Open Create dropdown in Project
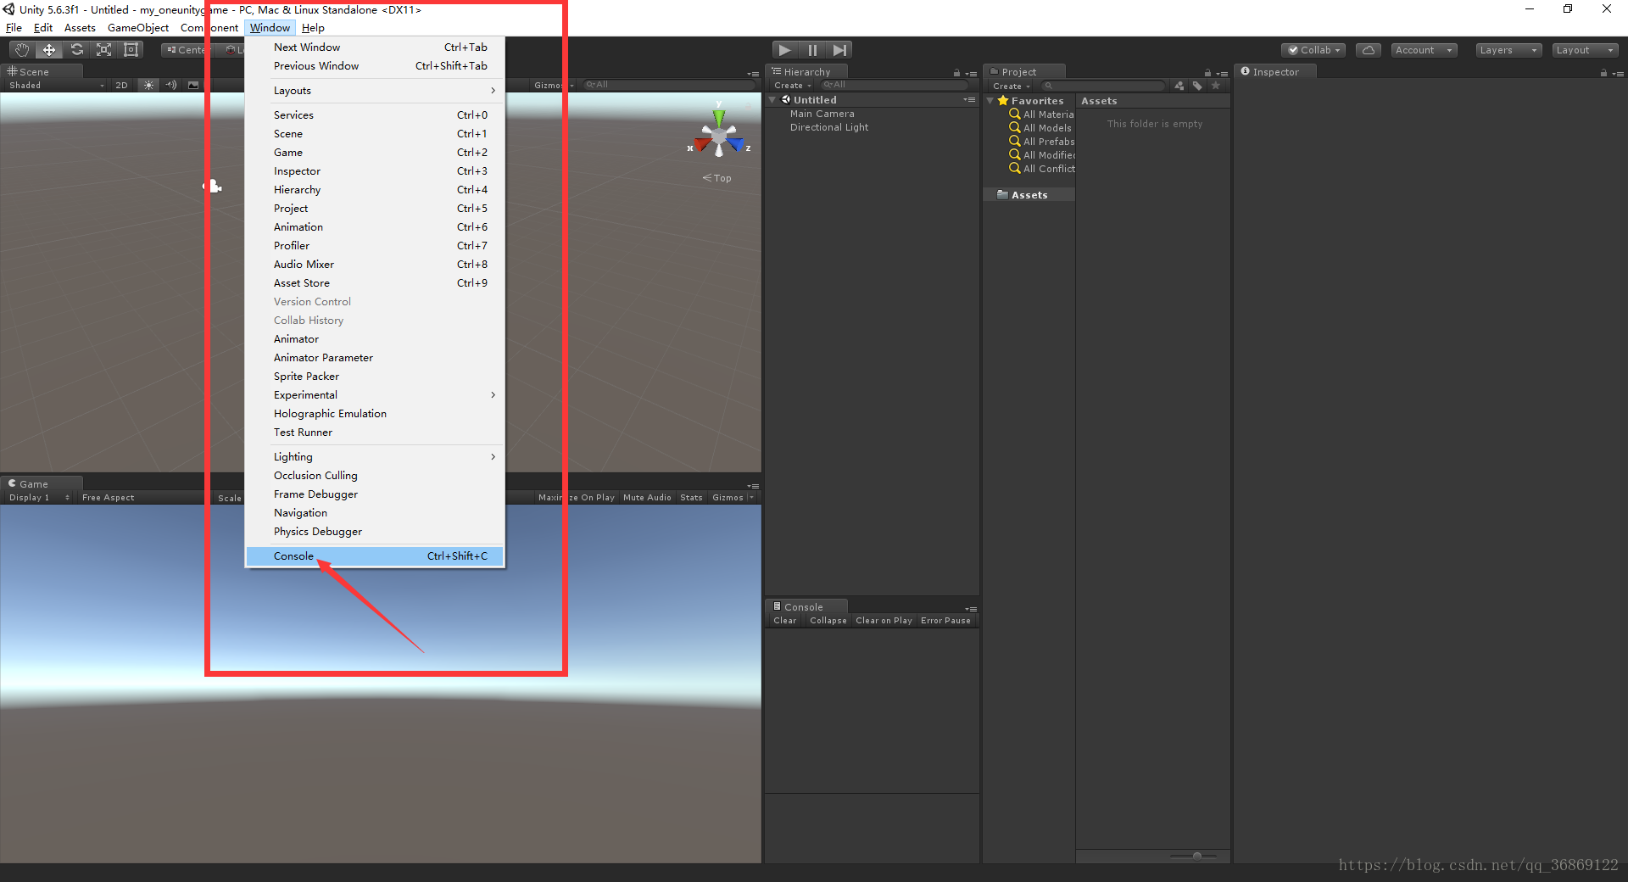Image resolution: width=1628 pixels, height=882 pixels. click(1011, 87)
